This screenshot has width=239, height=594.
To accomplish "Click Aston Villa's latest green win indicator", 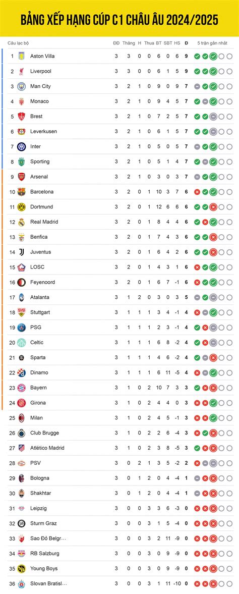I will click(213, 57).
